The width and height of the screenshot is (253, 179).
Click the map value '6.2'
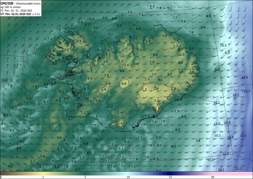pos(80,104)
